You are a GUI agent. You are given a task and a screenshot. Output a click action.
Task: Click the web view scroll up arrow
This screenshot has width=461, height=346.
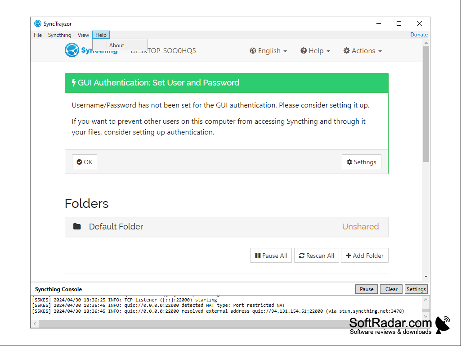pyautogui.click(x=426, y=43)
